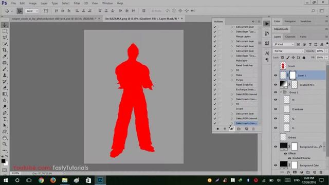Open the Opacity slider dropdown arrow
This screenshot has height=185, width=329.
326,51
